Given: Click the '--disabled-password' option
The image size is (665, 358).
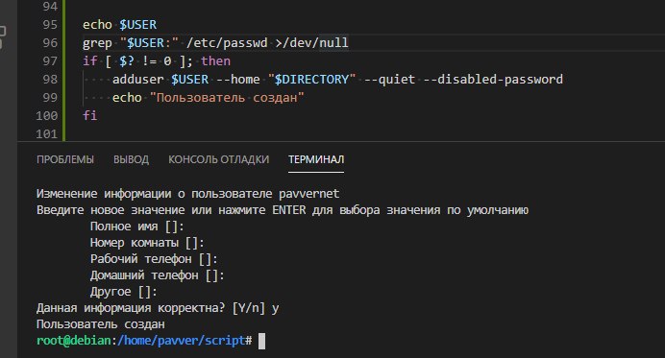Looking at the screenshot, I should click(x=493, y=80).
